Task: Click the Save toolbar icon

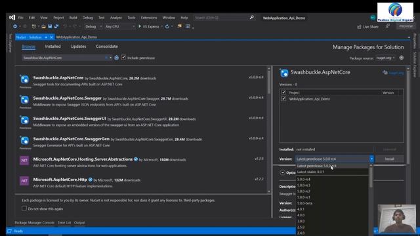Action: (x=50, y=26)
